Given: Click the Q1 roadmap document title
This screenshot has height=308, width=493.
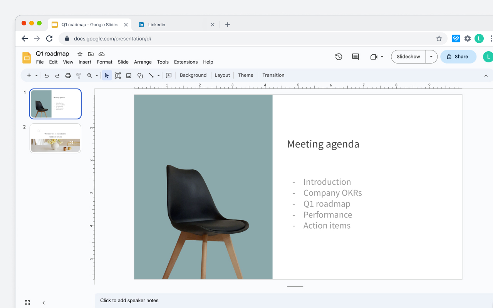Looking at the screenshot, I should 53,54.
